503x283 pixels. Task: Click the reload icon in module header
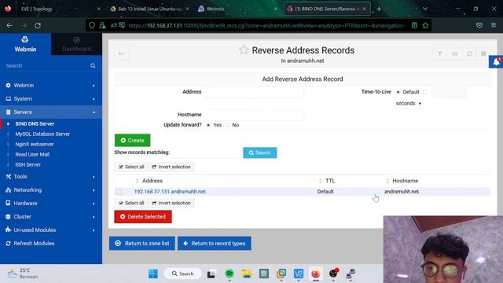pyautogui.click(x=469, y=53)
